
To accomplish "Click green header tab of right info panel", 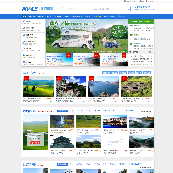I will point(141,21).
